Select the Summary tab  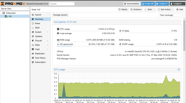[x=40, y=19]
